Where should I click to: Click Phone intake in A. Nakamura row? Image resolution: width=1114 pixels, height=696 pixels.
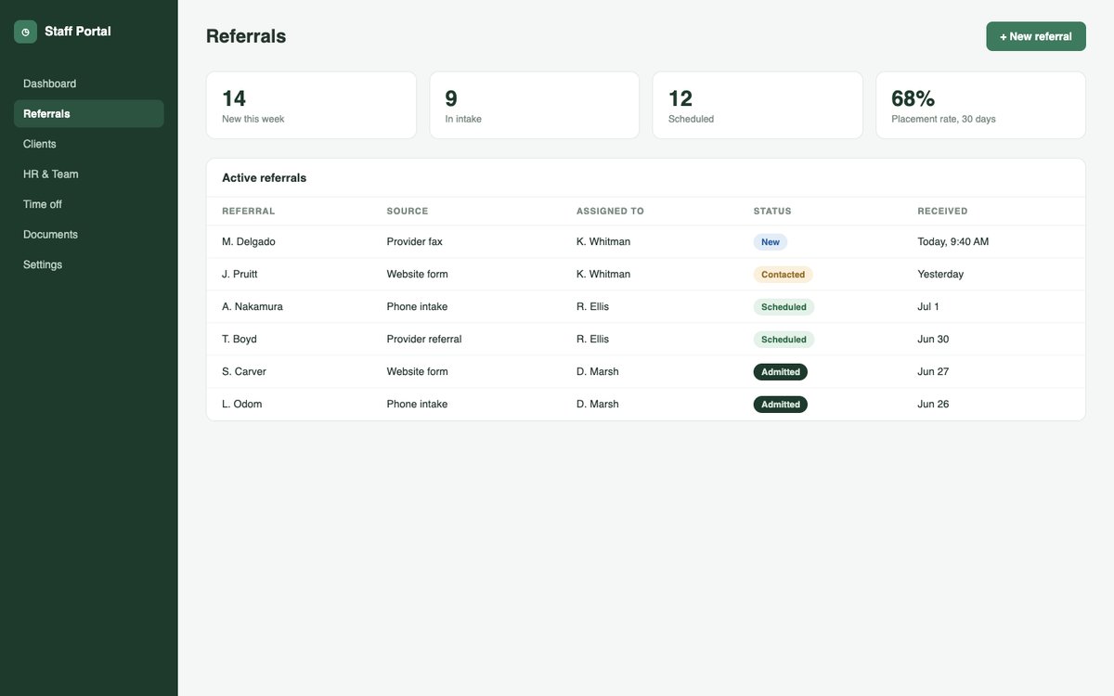click(418, 306)
